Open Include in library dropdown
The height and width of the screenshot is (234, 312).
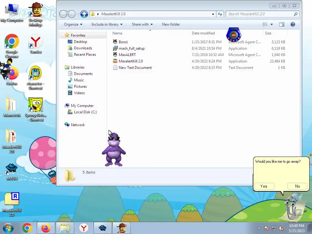[x=107, y=24]
